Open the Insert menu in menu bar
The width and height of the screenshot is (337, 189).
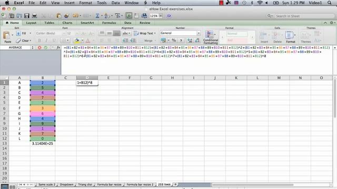70,3
